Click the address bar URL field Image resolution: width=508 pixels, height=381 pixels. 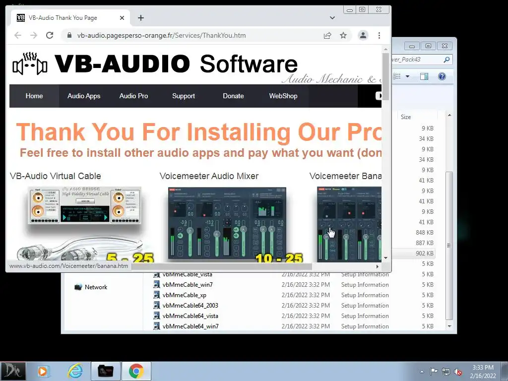194,35
